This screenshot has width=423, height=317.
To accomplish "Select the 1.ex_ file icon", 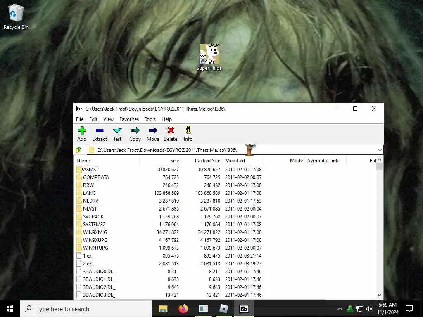I will [79, 256].
